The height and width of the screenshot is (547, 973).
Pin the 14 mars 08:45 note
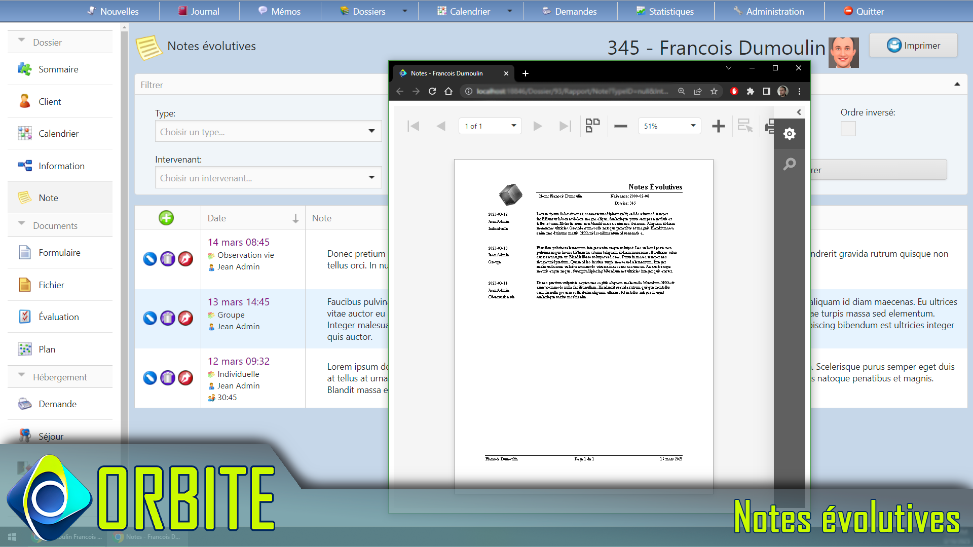pyautogui.click(x=185, y=259)
